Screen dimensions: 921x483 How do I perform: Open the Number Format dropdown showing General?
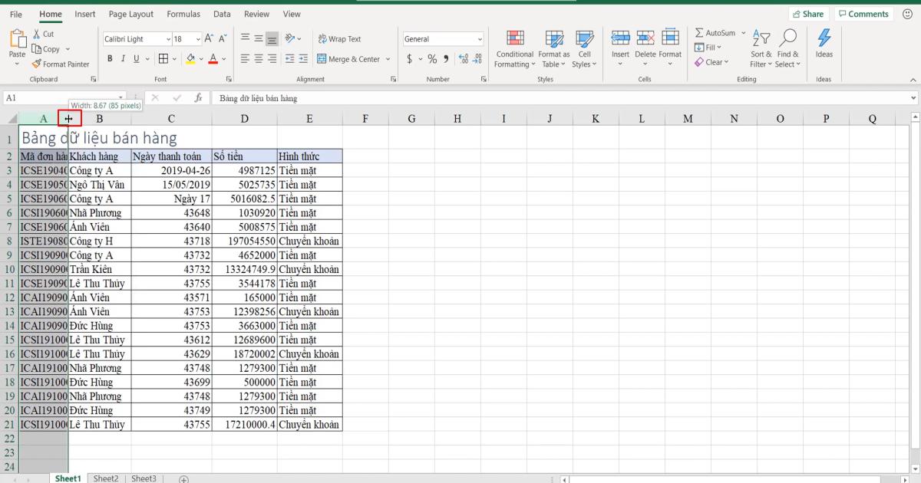point(443,38)
